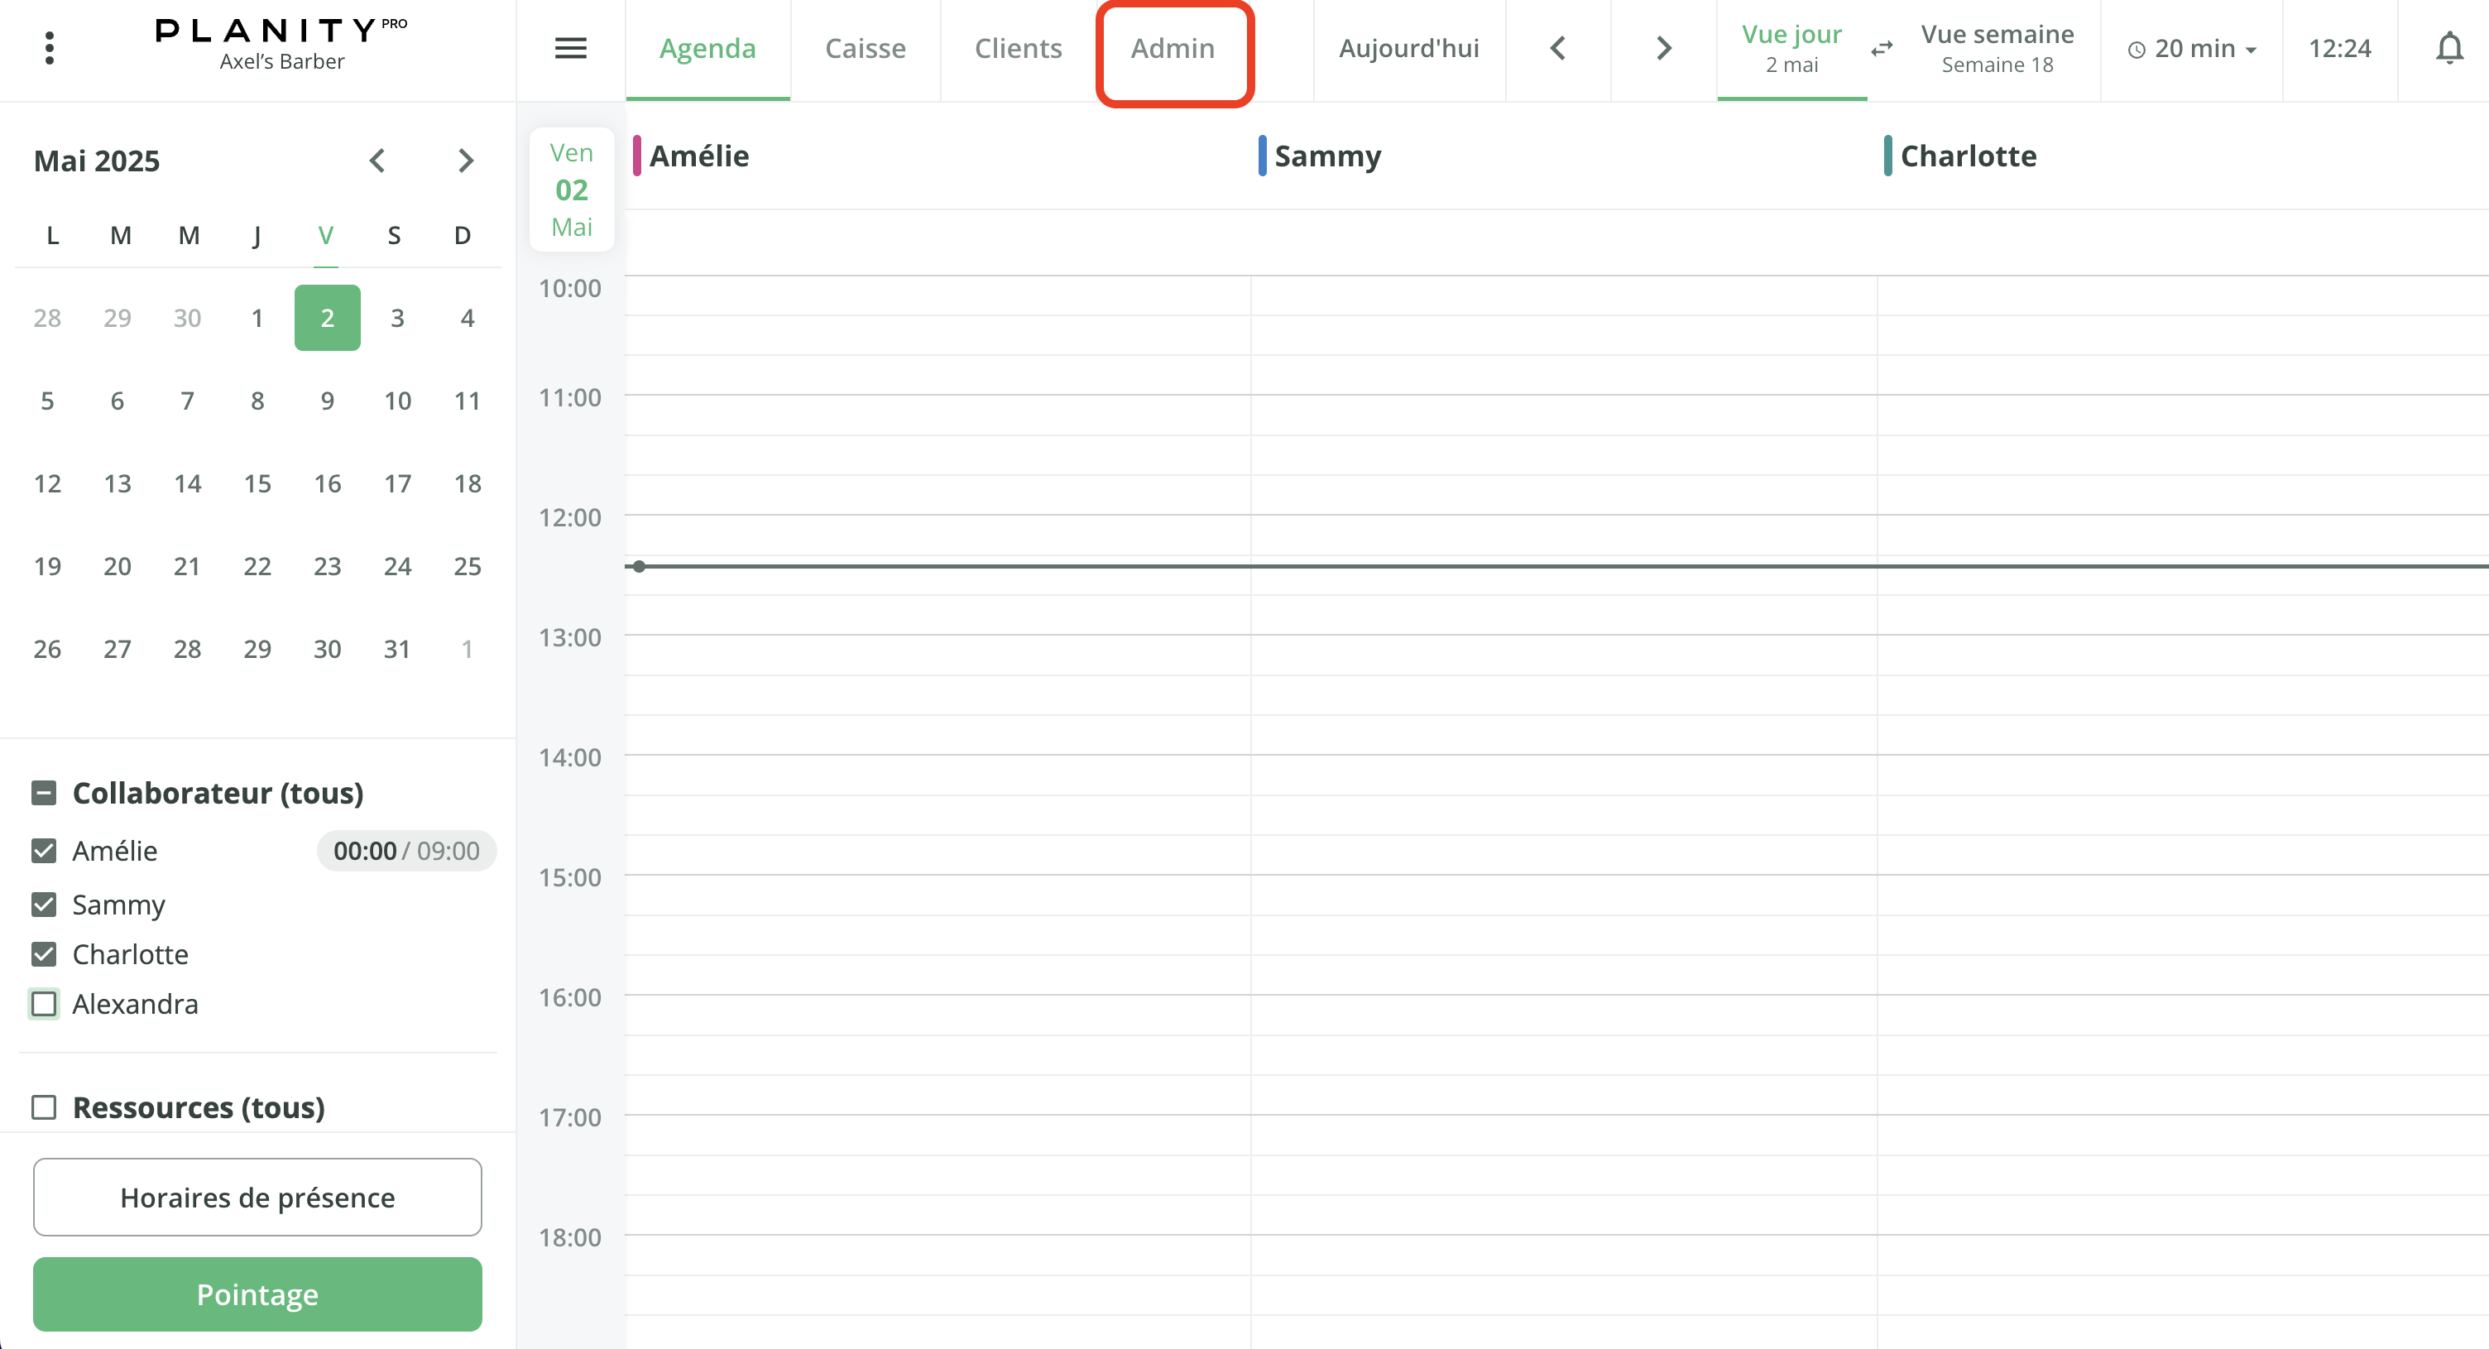Screen dimensions: 2489x1349
Task: Show next month in mini calendar
Action: [466, 161]
